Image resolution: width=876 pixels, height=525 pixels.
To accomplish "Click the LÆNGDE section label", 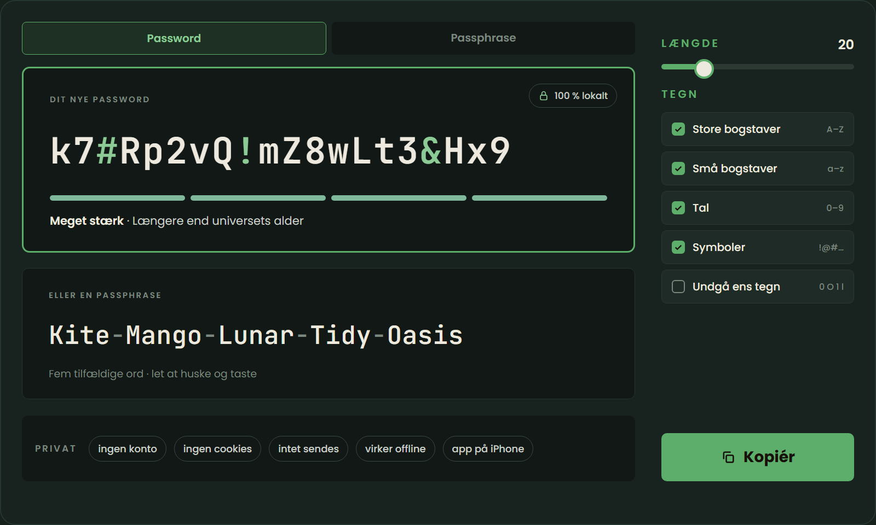I will point(690,43).
